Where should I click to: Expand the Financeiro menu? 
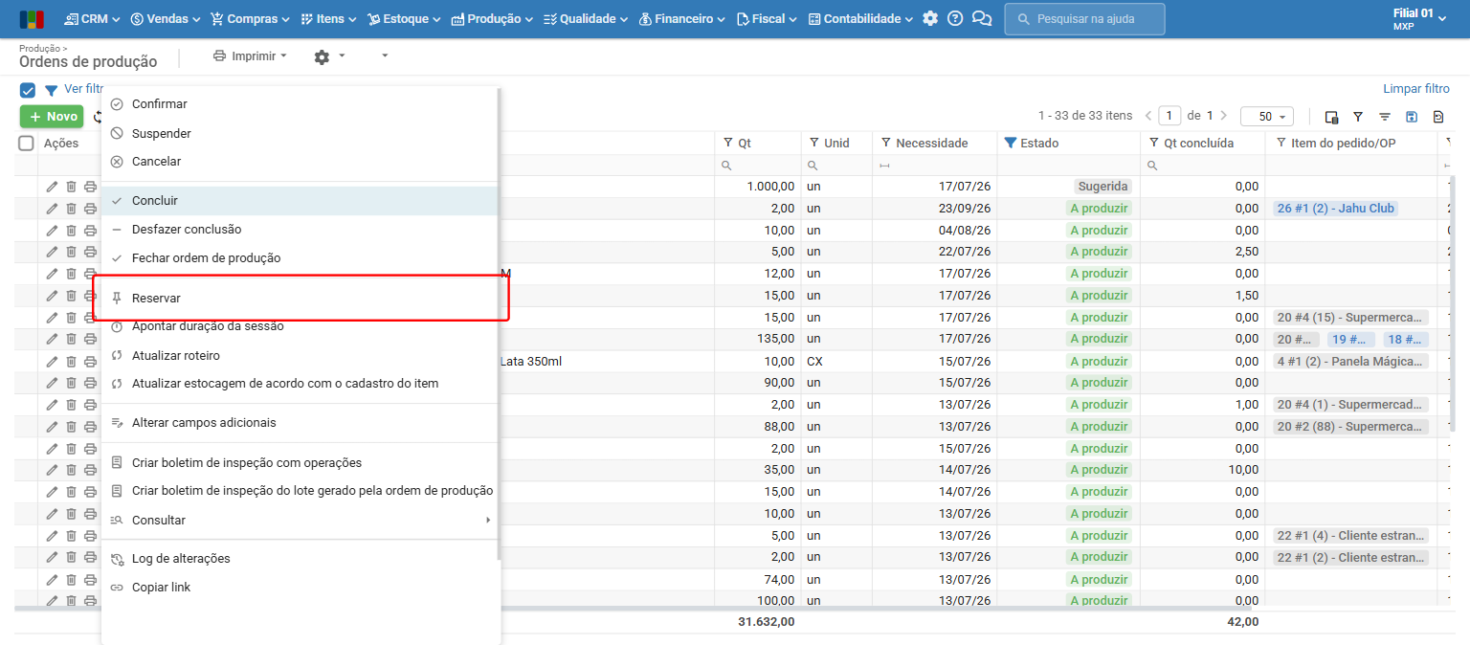682,19
